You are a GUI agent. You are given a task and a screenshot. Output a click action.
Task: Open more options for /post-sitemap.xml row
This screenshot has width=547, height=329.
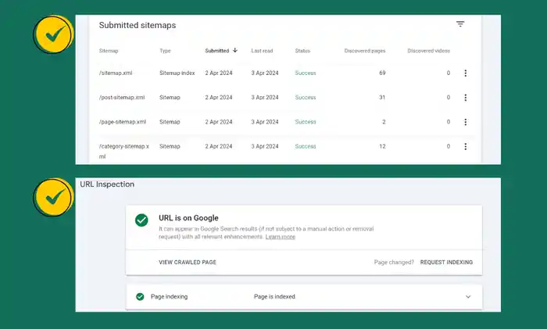click(466, 98)
